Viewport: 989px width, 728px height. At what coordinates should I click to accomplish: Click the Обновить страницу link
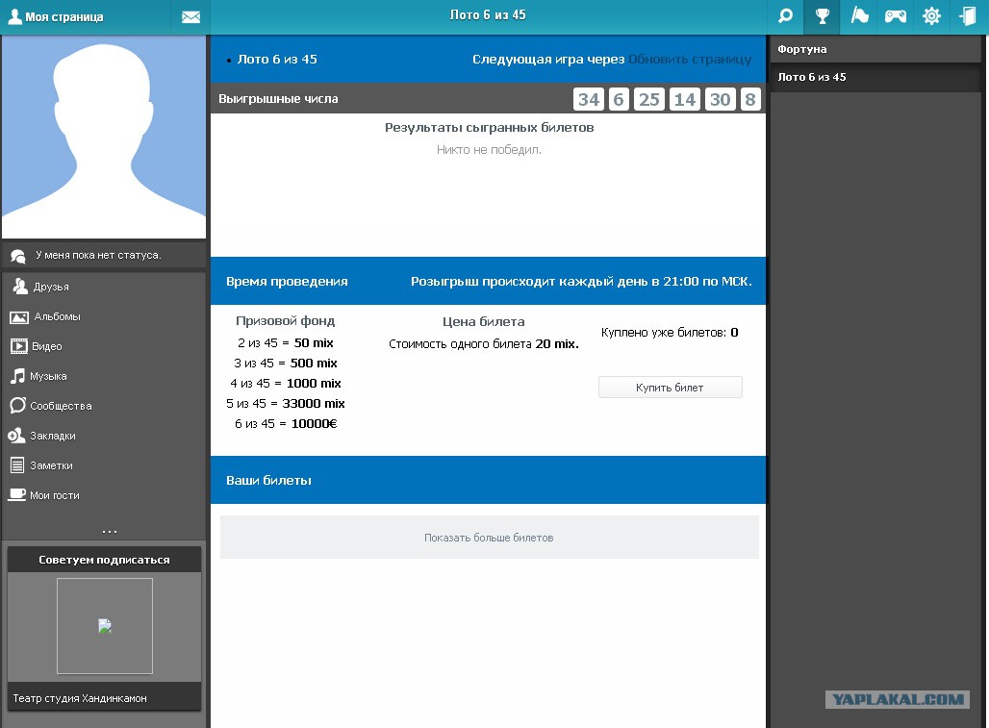point(690,60)
